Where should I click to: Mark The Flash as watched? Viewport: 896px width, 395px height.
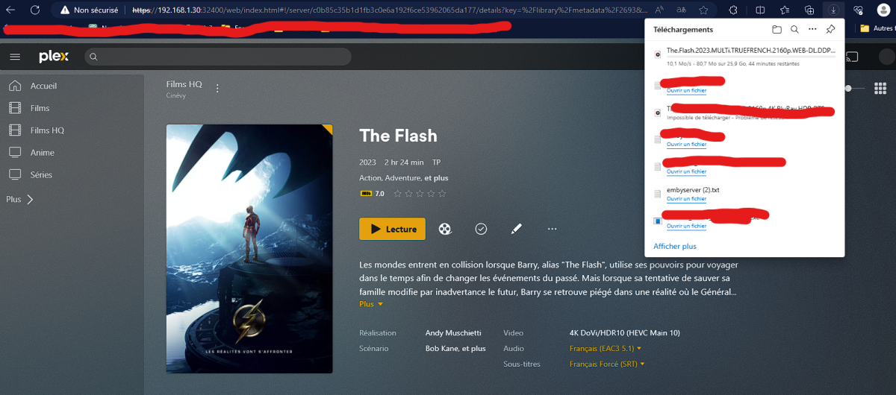481,229
